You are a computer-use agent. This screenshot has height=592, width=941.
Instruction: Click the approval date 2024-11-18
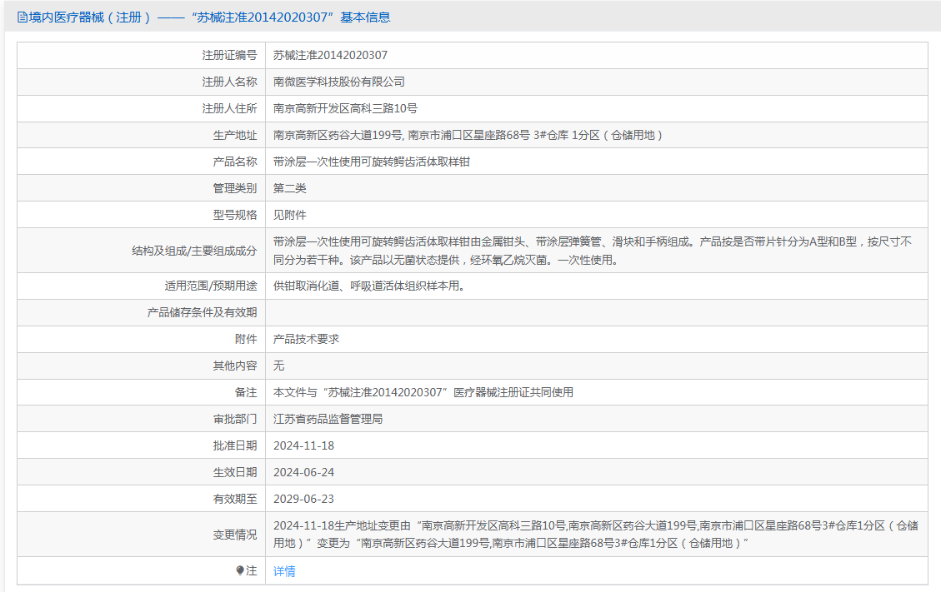303,445
